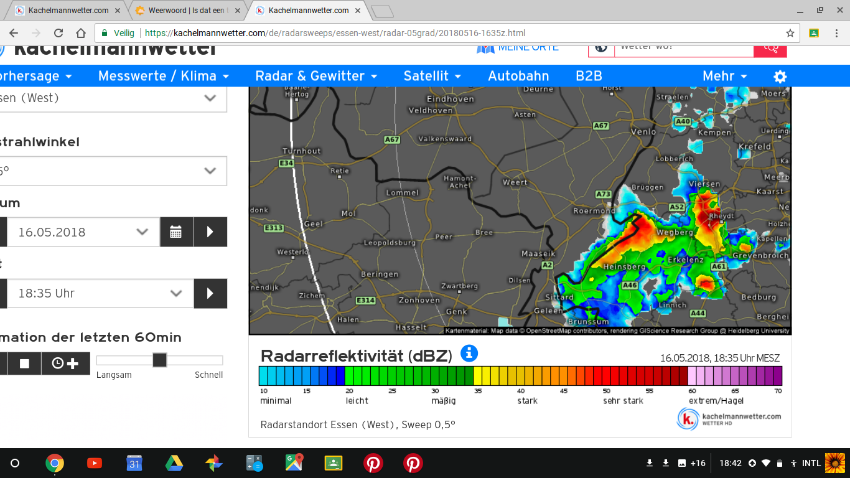Viewport: 850px width, 478px height.
Task: Click the sunflower account avatar
Action: 834,463
